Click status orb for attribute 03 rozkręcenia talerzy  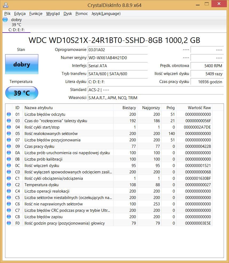[9, 121]
